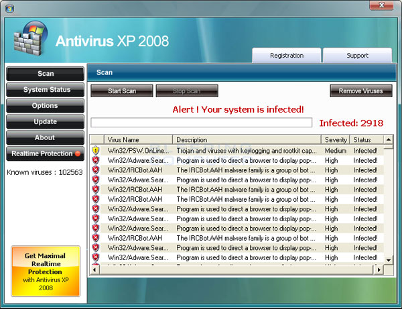The image size is (402, 309).
Task: Click the Antivirus XP 2008 firewall logo
Action: tap(31, 38)
